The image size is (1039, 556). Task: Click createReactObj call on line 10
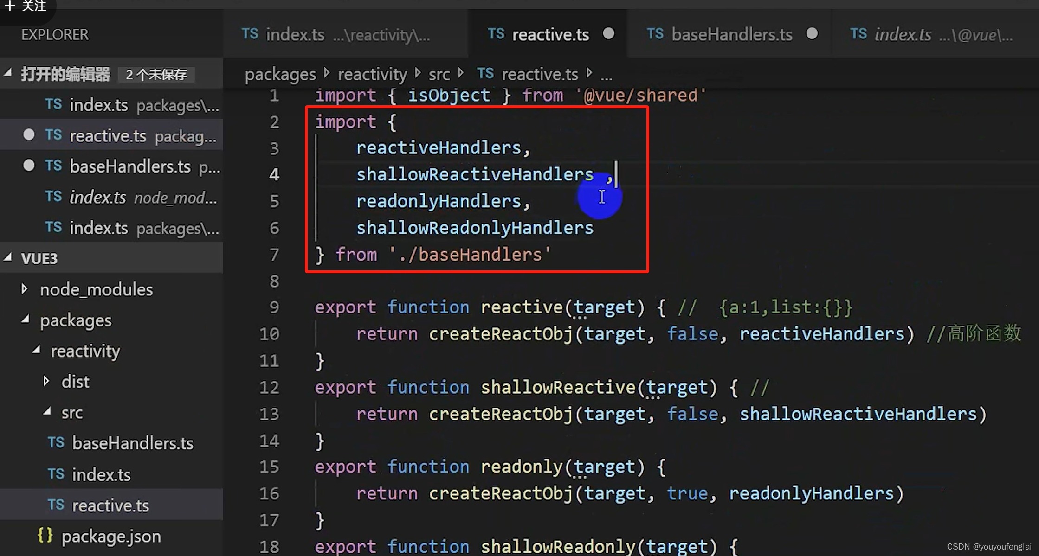click(501, 334)
